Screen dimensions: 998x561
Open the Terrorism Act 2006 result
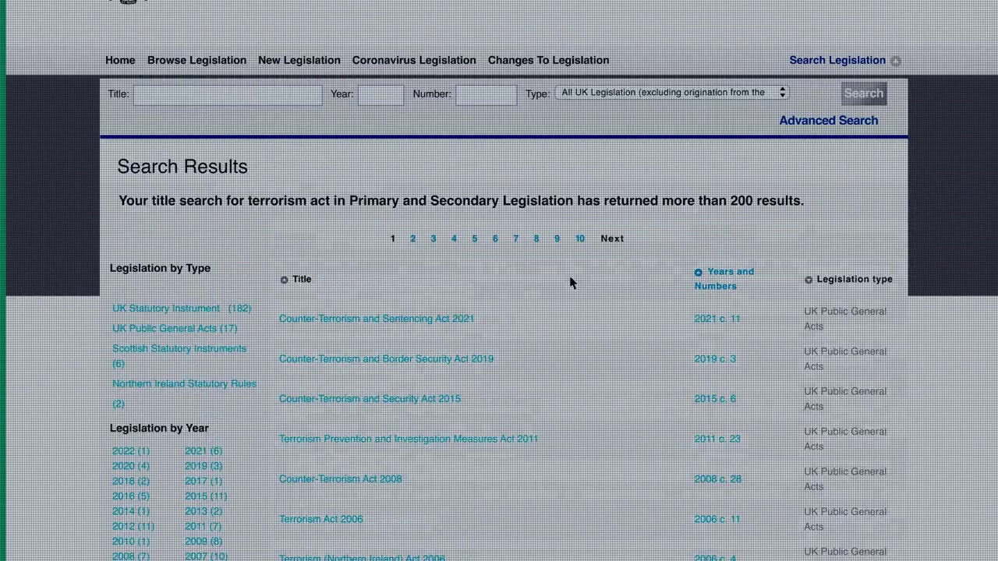click(320, 519)
